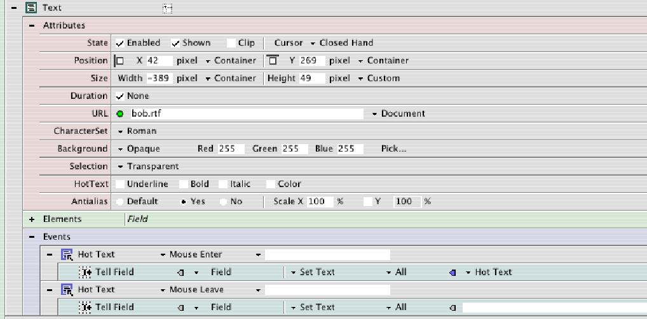The width and height of the screenshot is (647, 319).
Task: Click the Y position anchor icon
Action: pos(273,61)
